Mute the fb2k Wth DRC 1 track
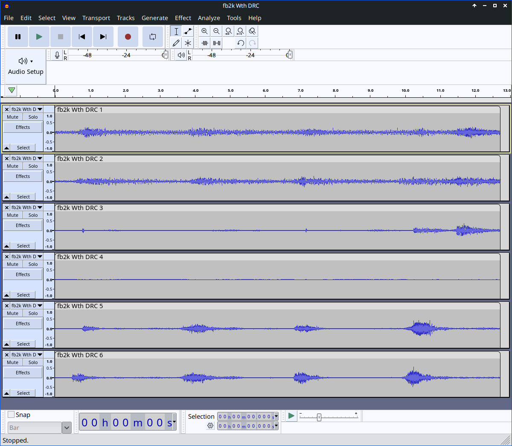The width and height of the screenshot is (512, 446). pyautogui.click(x=13, y=117)
